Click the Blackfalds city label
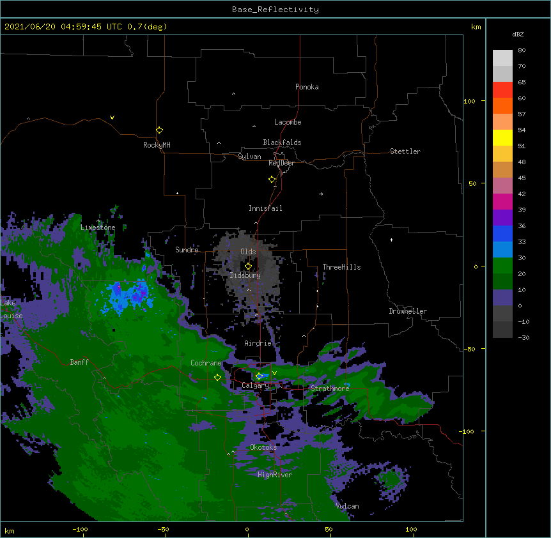The image size is (551, 538). [282, 142]
